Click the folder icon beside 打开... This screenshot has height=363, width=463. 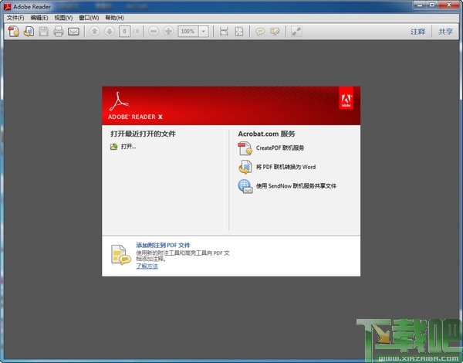[113, 146]
